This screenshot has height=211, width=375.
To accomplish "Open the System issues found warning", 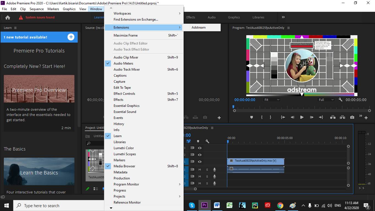I will (37, 17).
